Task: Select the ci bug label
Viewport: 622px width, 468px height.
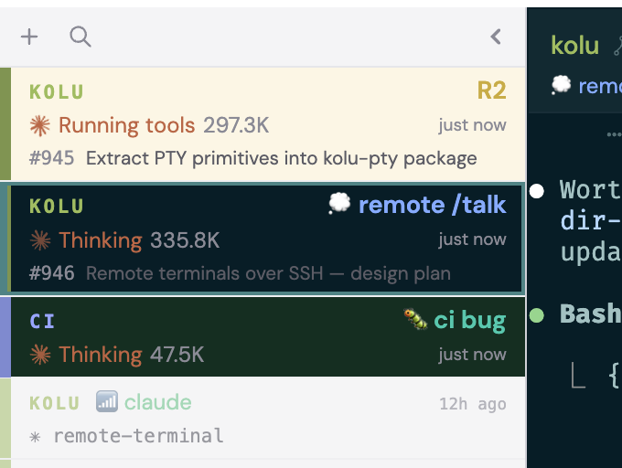Action: pyautogui.click(x=469, y=320)
